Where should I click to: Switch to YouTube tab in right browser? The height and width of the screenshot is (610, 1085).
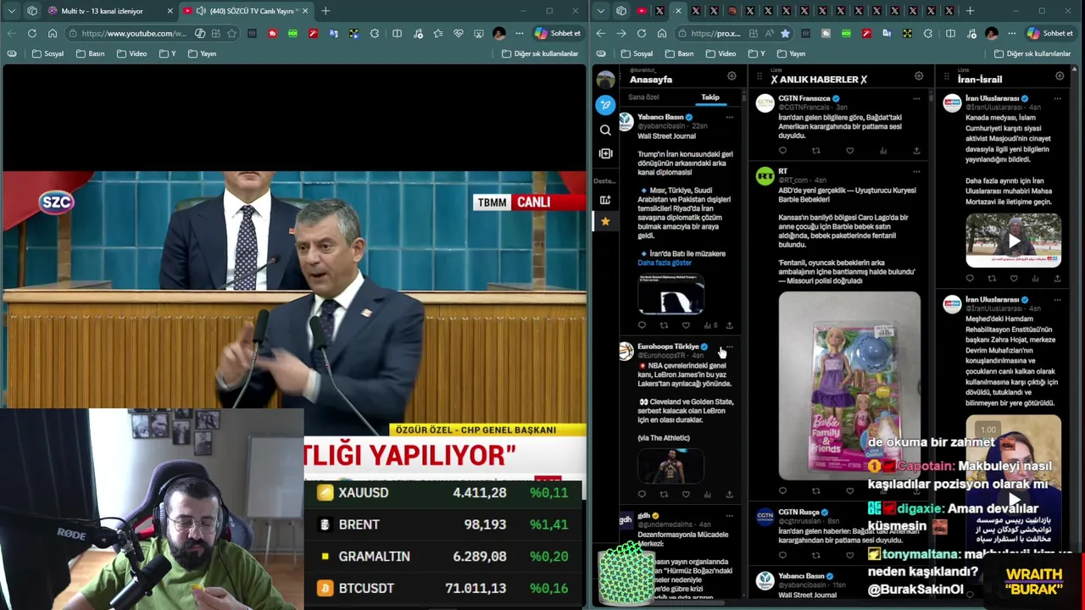point(642,11)
